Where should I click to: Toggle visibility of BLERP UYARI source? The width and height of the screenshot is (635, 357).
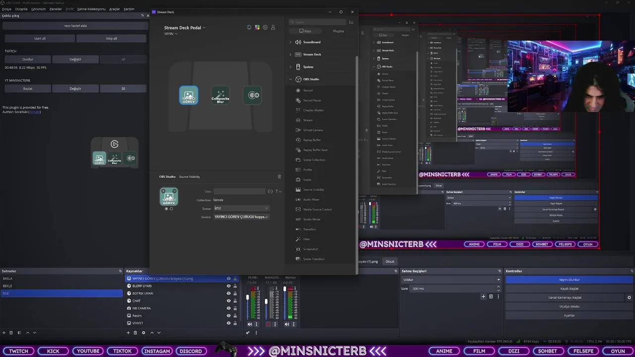(229, 286)
